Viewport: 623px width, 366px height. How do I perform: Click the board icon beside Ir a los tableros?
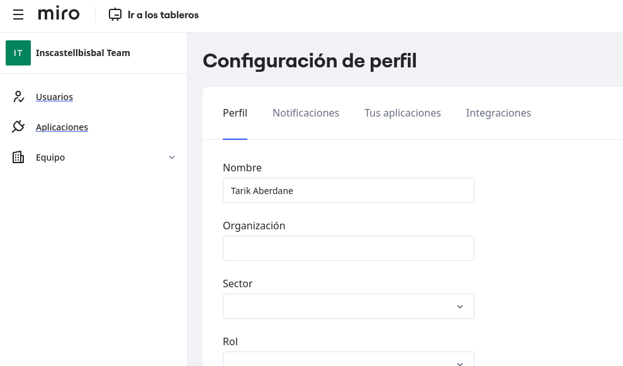point(115,14)
